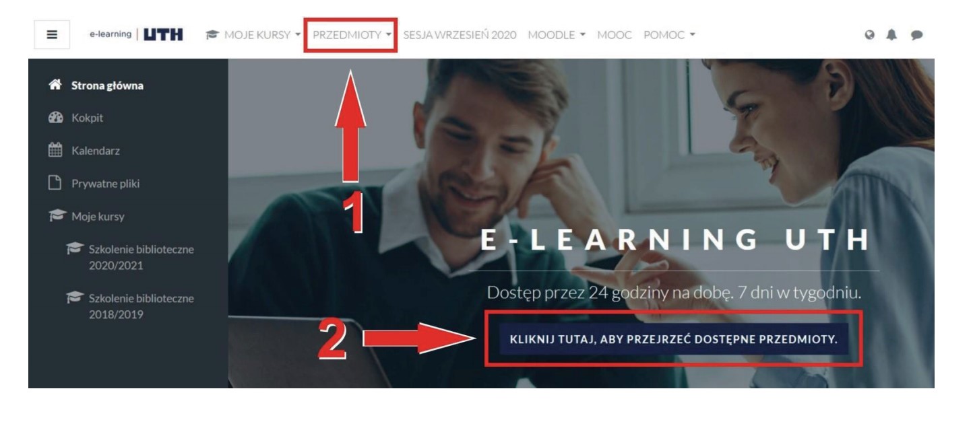Open SESJA WRZESIEŃ 2020 menu item

(460, 35)
